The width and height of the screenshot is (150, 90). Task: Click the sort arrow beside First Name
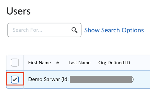pos(58,63)
